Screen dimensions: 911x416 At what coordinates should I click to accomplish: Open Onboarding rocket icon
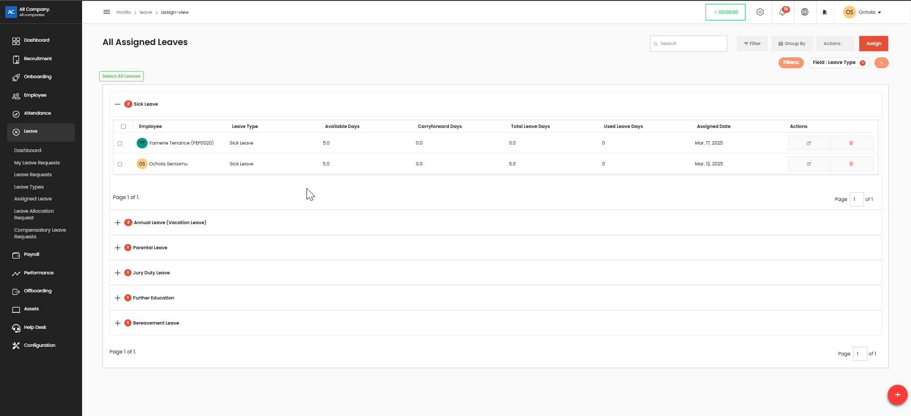[16, 77]
